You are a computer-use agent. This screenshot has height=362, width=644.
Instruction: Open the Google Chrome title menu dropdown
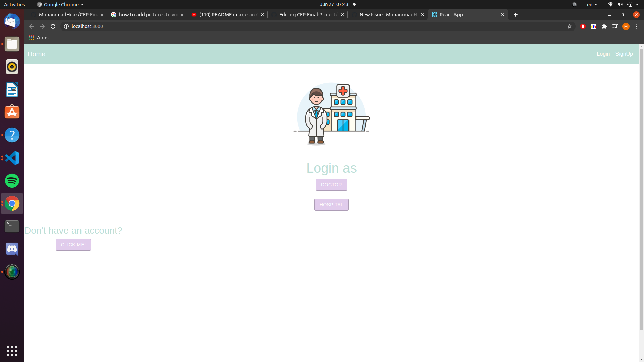(x=60, y=4)
